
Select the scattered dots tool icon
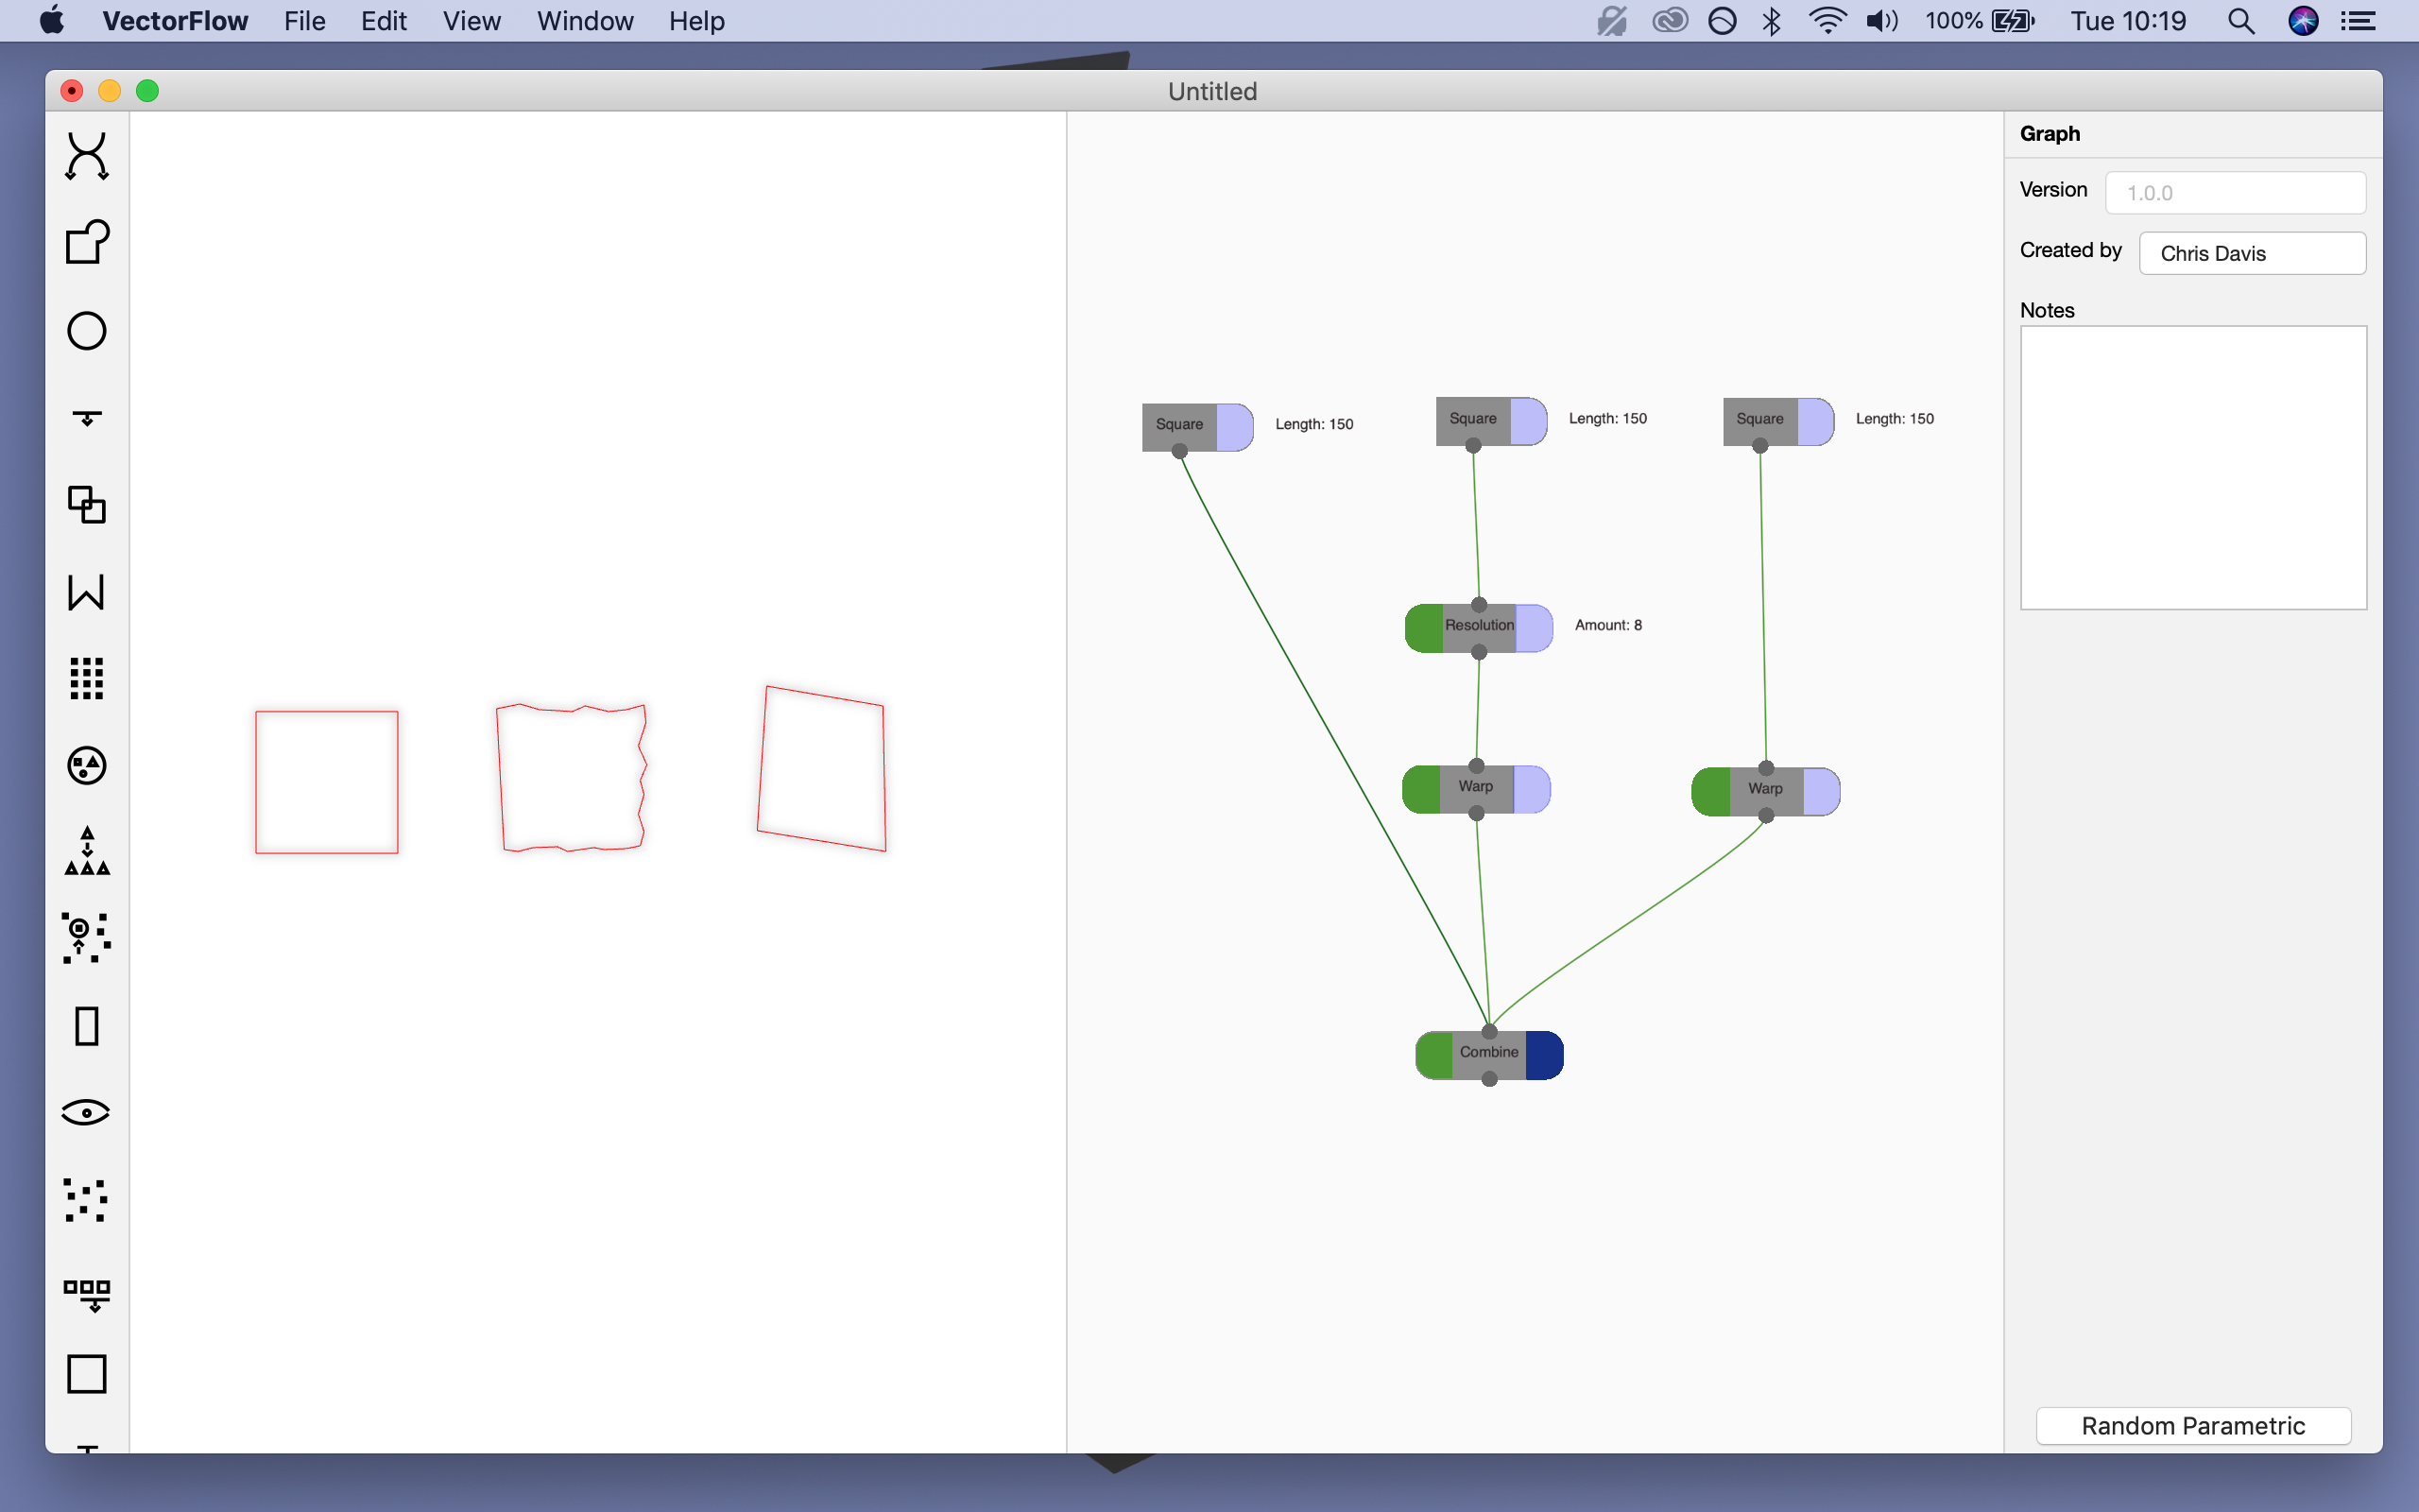(86, 1199)
